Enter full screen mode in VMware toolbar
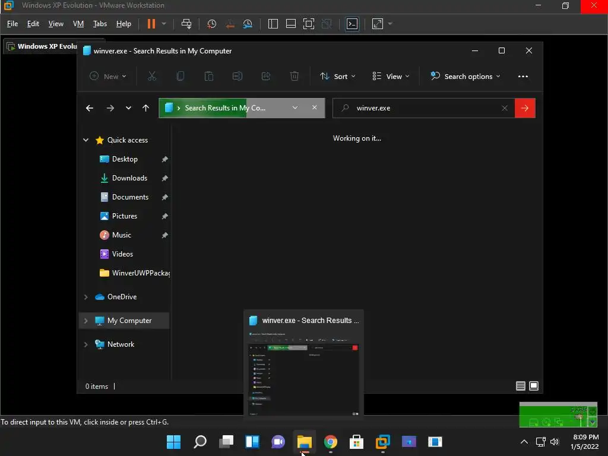This screenshot has width=608, height=456. tap(309, 24)
